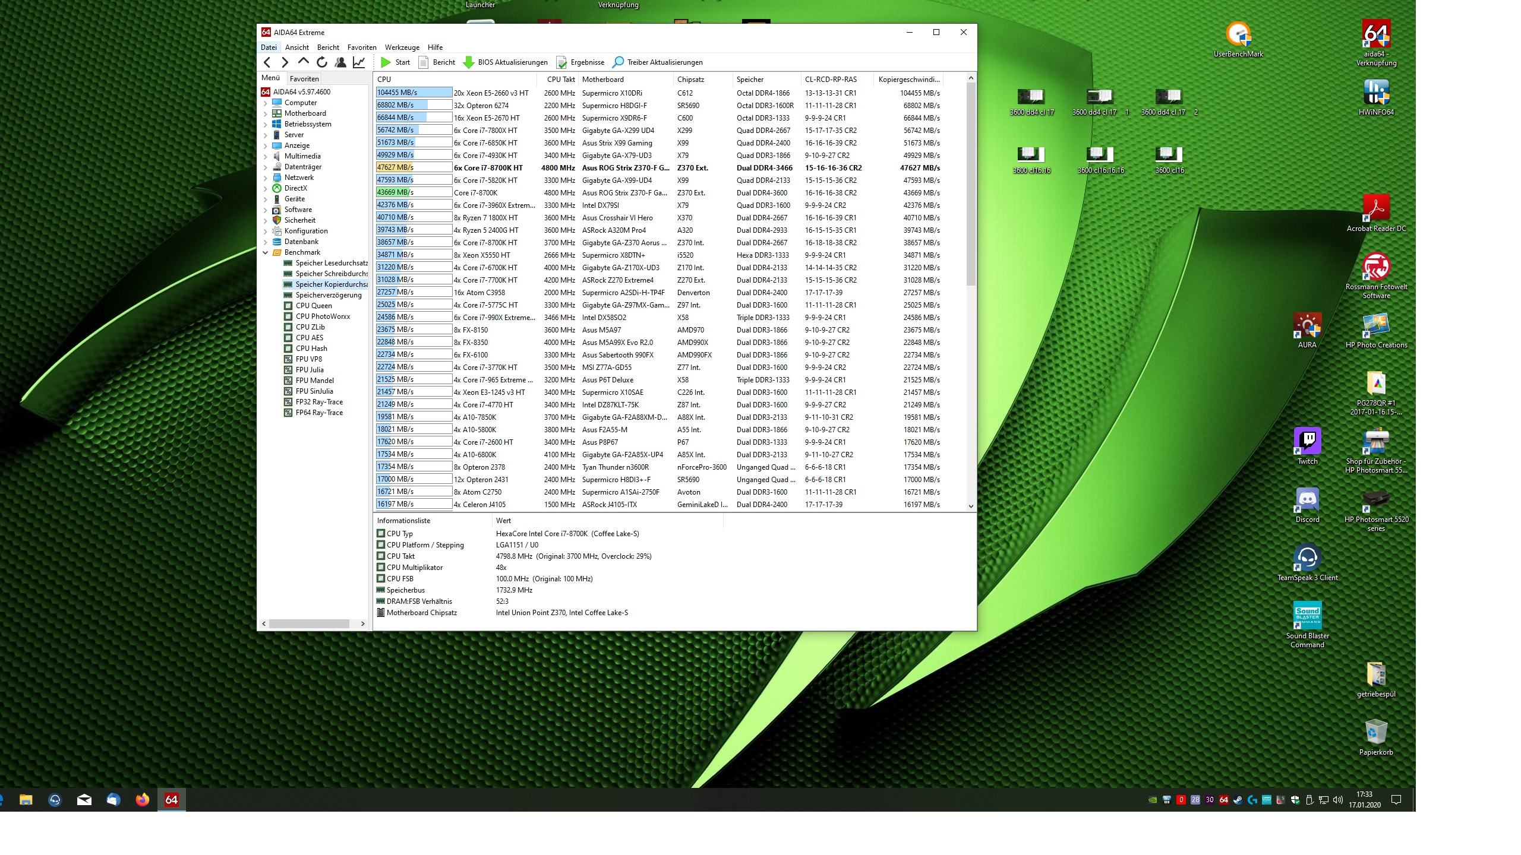Screen dimensions: 1521x855
Task: Select the Sicherheit tree item
Action: point(294,220)
